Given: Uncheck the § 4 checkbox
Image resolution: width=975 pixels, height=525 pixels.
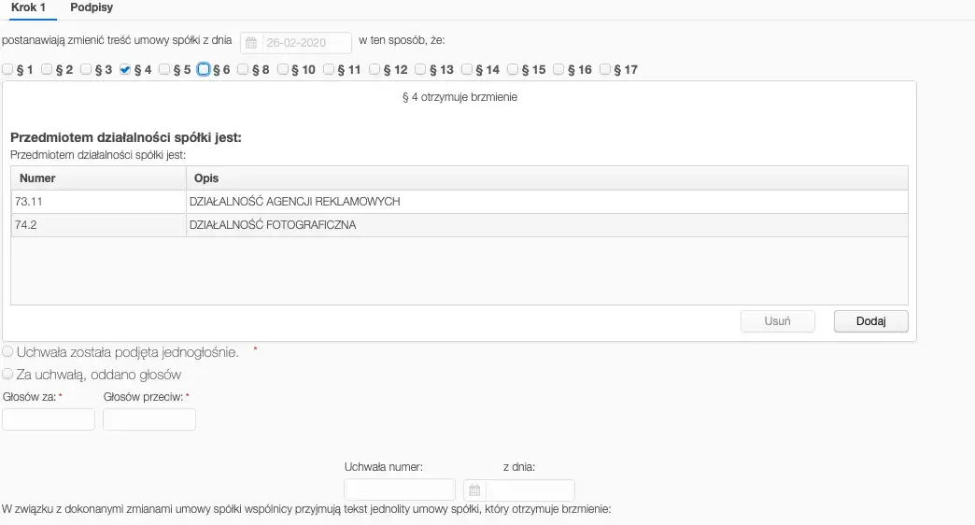Looking at the screenshot, I should click(x=125, y=69).
